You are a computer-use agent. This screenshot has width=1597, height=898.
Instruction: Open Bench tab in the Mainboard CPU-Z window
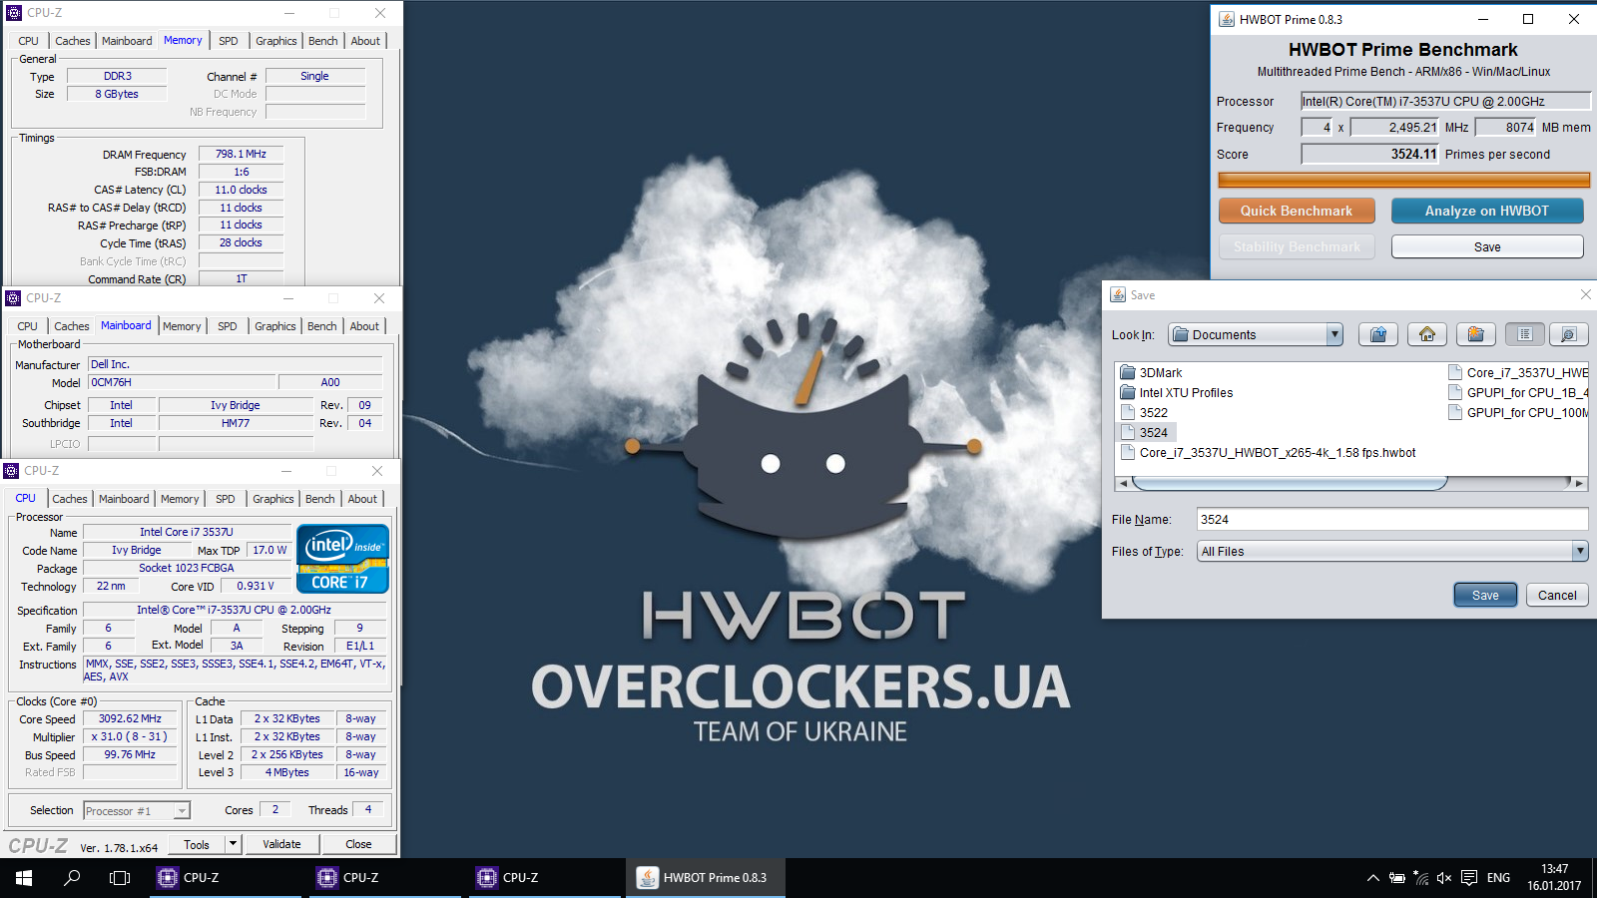(322, 326)
